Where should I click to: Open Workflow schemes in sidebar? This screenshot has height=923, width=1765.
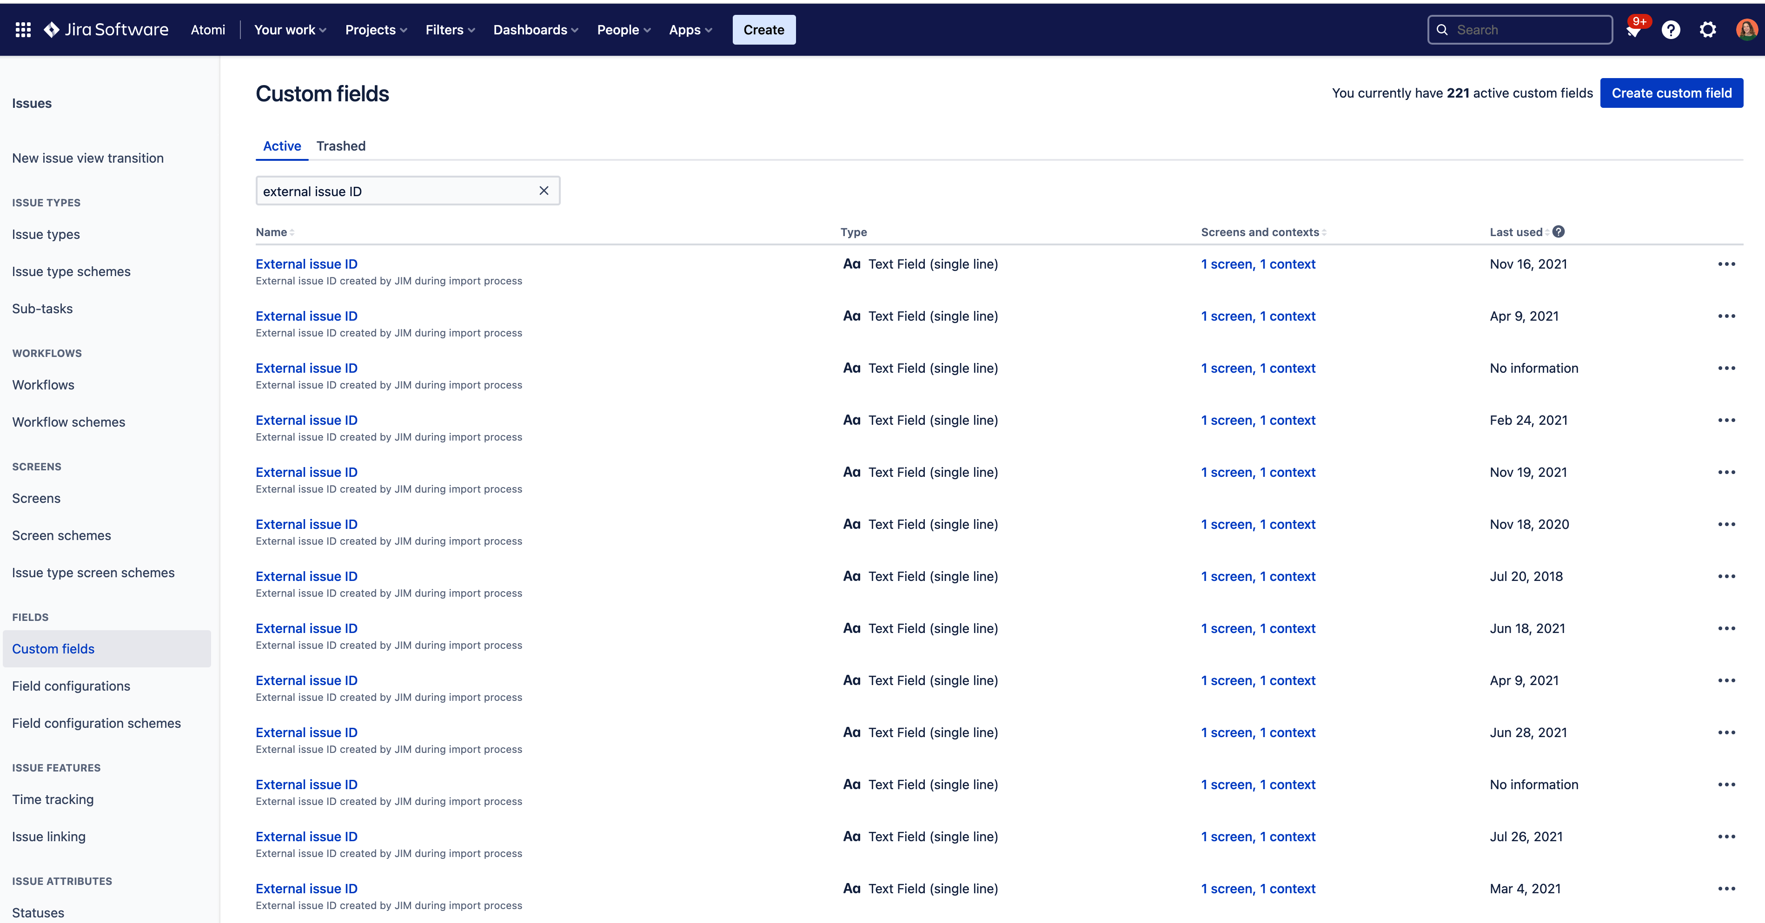tap(68, 422)
